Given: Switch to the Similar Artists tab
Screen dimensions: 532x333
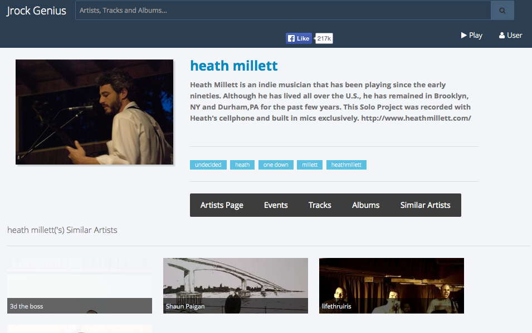Looking at the screenshot, I should coord(426,205).
